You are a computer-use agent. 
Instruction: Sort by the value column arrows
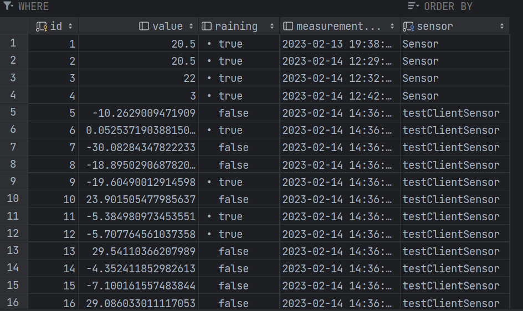[191, 26]
